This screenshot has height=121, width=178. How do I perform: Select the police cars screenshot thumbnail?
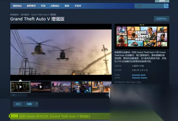tap(81, 87)
